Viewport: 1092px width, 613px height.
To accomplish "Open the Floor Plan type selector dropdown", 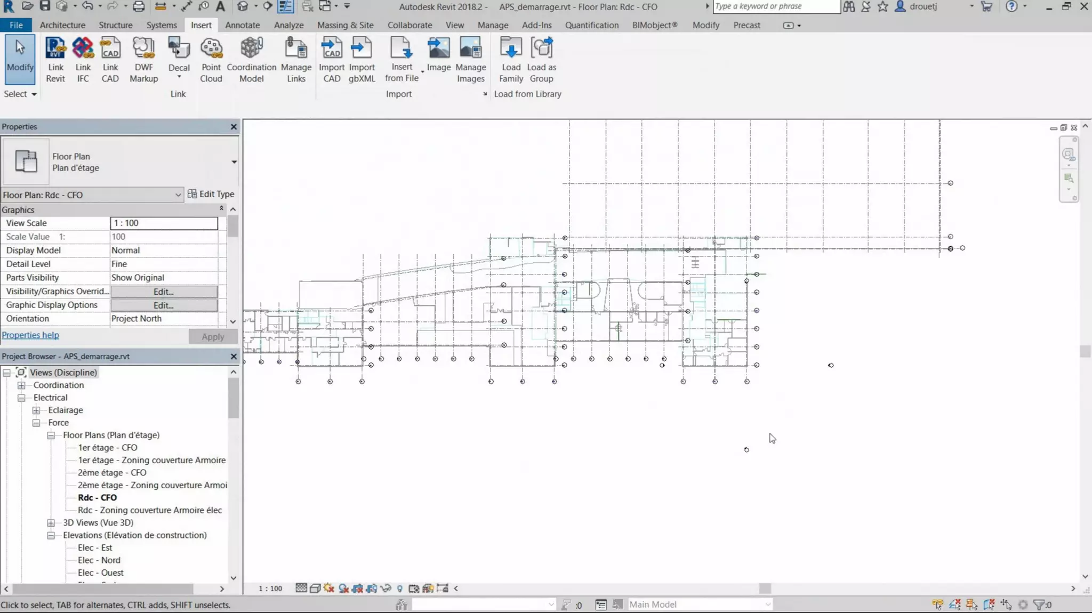I will (234, 162).
